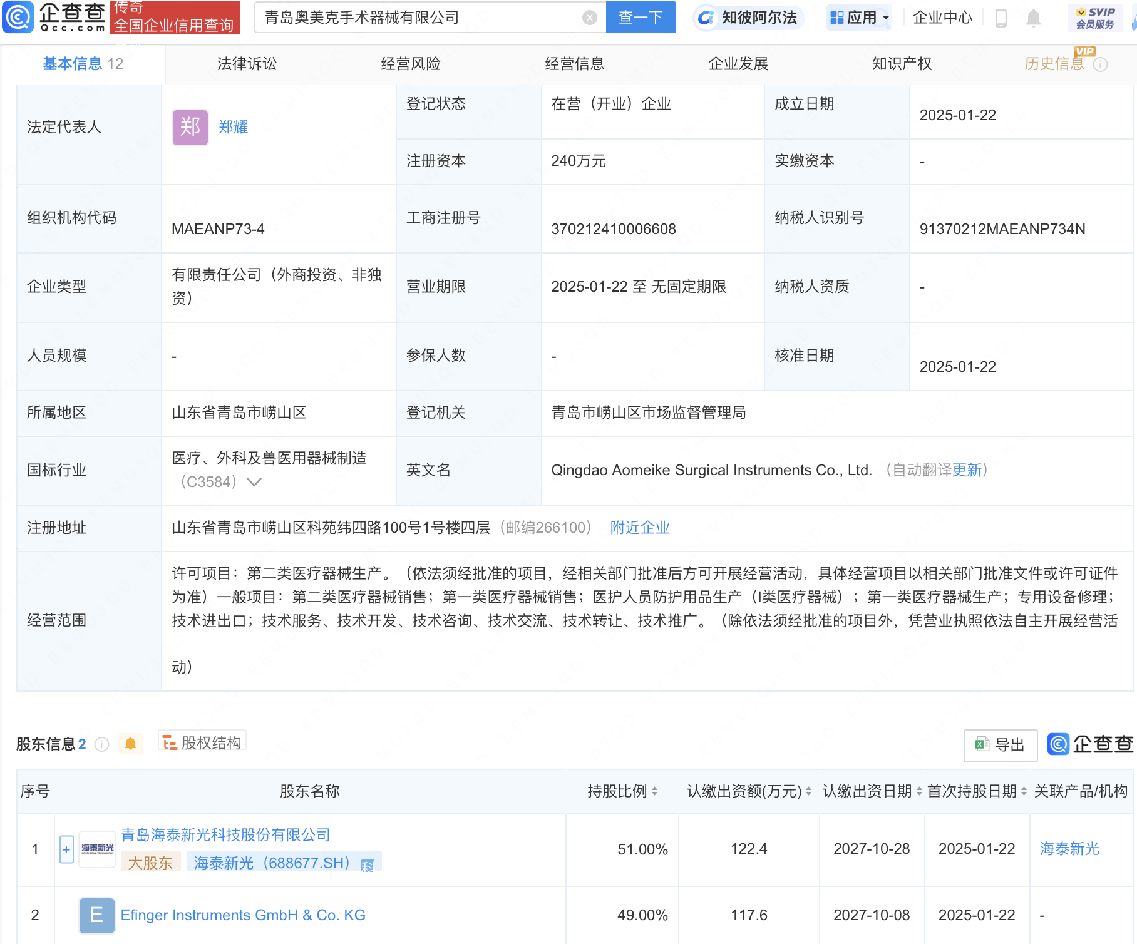1137x944 pixels.
Task: Open the 应用 dropdown menu
Action: (859, 18)
